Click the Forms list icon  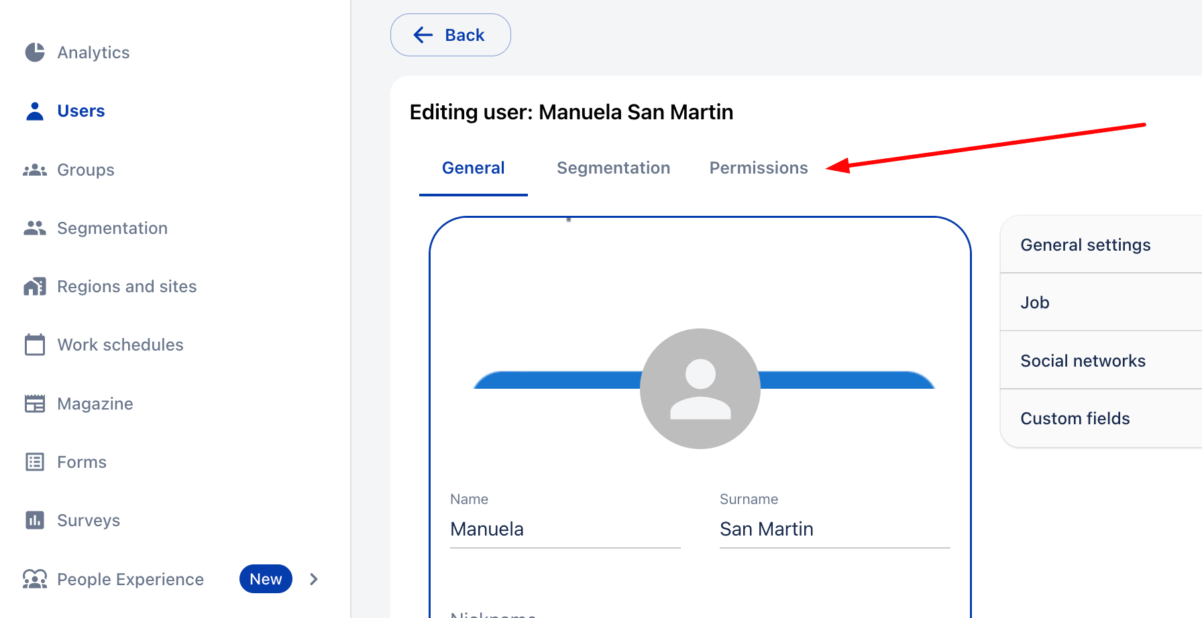(x=35, y=462)
